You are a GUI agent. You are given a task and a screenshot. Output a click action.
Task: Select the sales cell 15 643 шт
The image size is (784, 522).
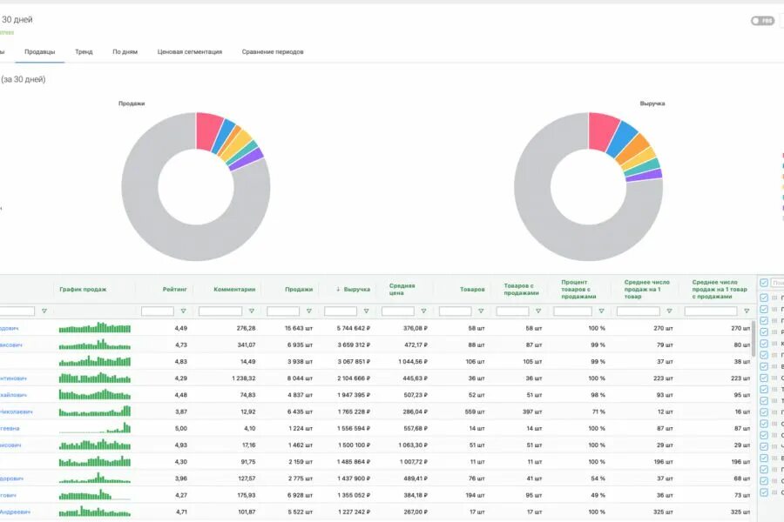pos(299,328)
